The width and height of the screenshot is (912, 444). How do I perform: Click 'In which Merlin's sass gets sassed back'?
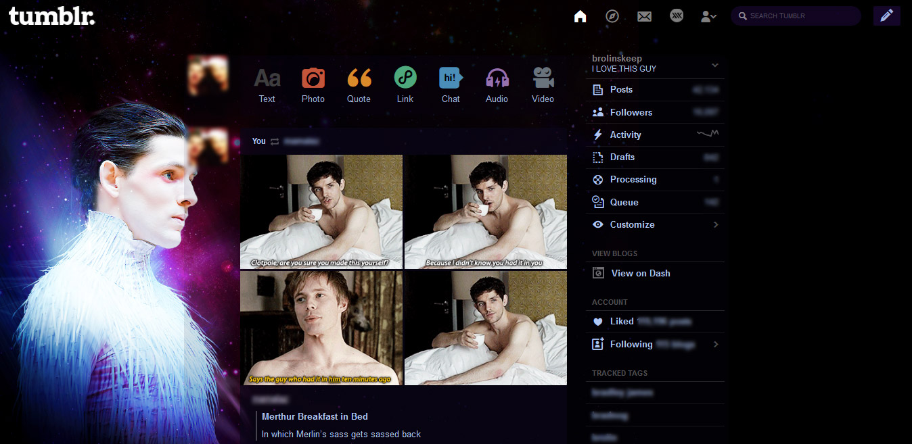pos(341,434)
